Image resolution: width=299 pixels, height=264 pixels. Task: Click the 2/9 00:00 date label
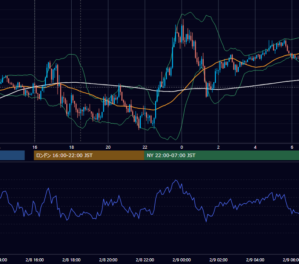[x=182, y=260]
